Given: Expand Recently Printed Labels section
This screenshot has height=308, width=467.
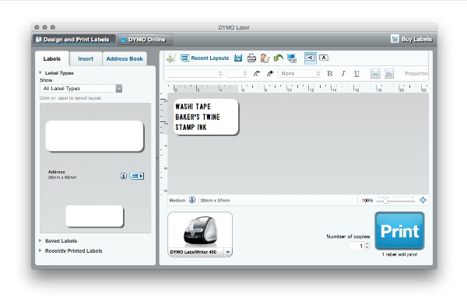Looking at the screenshot, I should coord(40,250).
